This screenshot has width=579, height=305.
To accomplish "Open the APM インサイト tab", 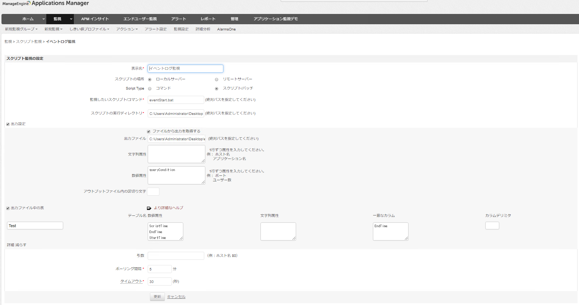I will tap(95, 19).
